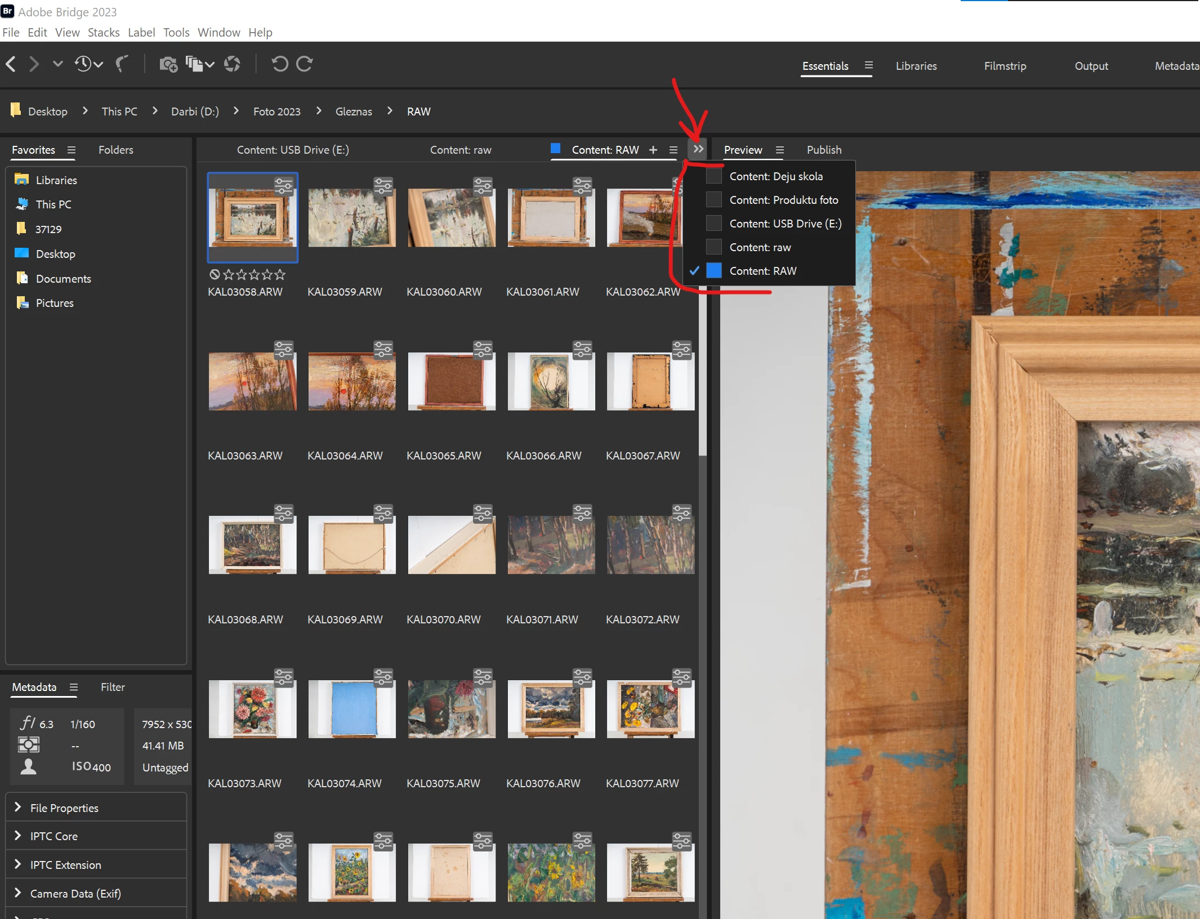Click the Return to Photoshop boomerang icon

[x=122, y=64]
